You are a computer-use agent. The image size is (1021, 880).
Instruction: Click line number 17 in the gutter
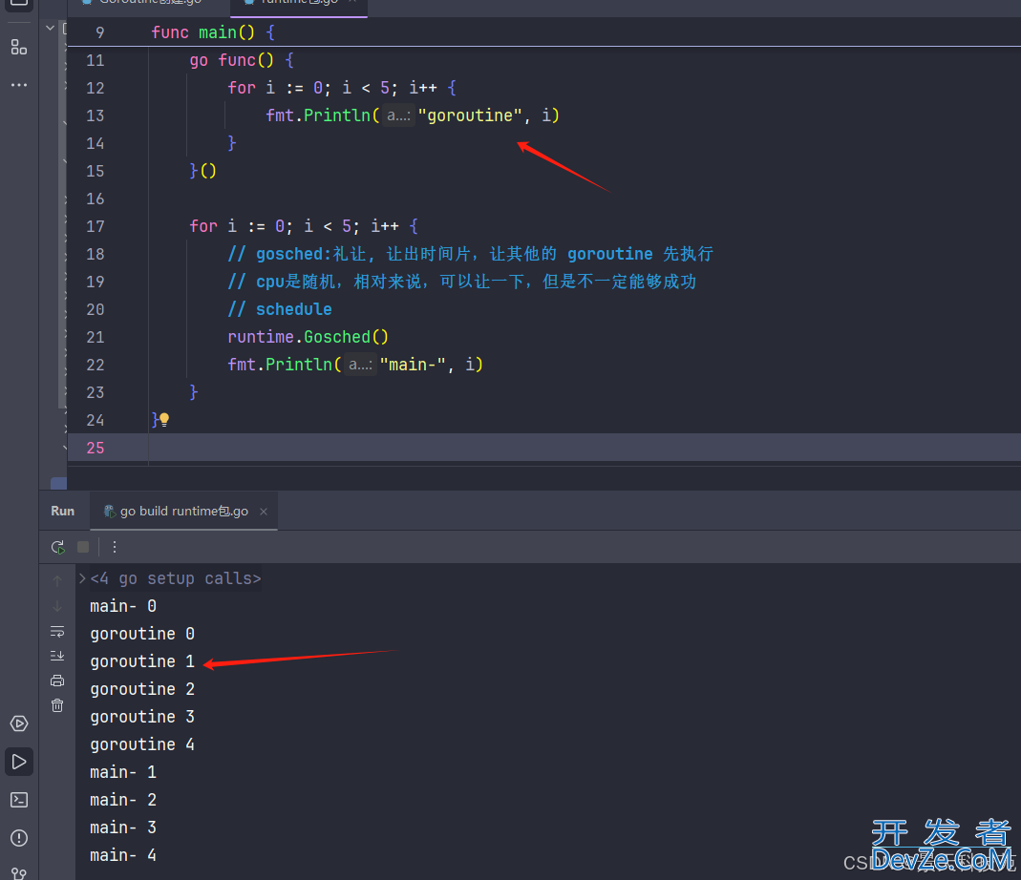[96, 226]
